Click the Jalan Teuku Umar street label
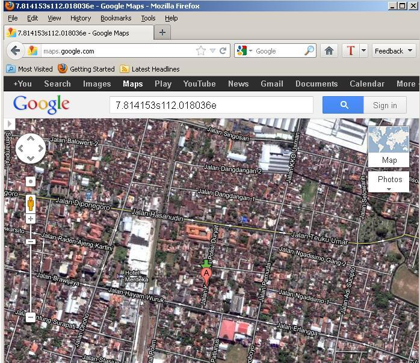Screen dimensions: 420x363 [320, 238]
